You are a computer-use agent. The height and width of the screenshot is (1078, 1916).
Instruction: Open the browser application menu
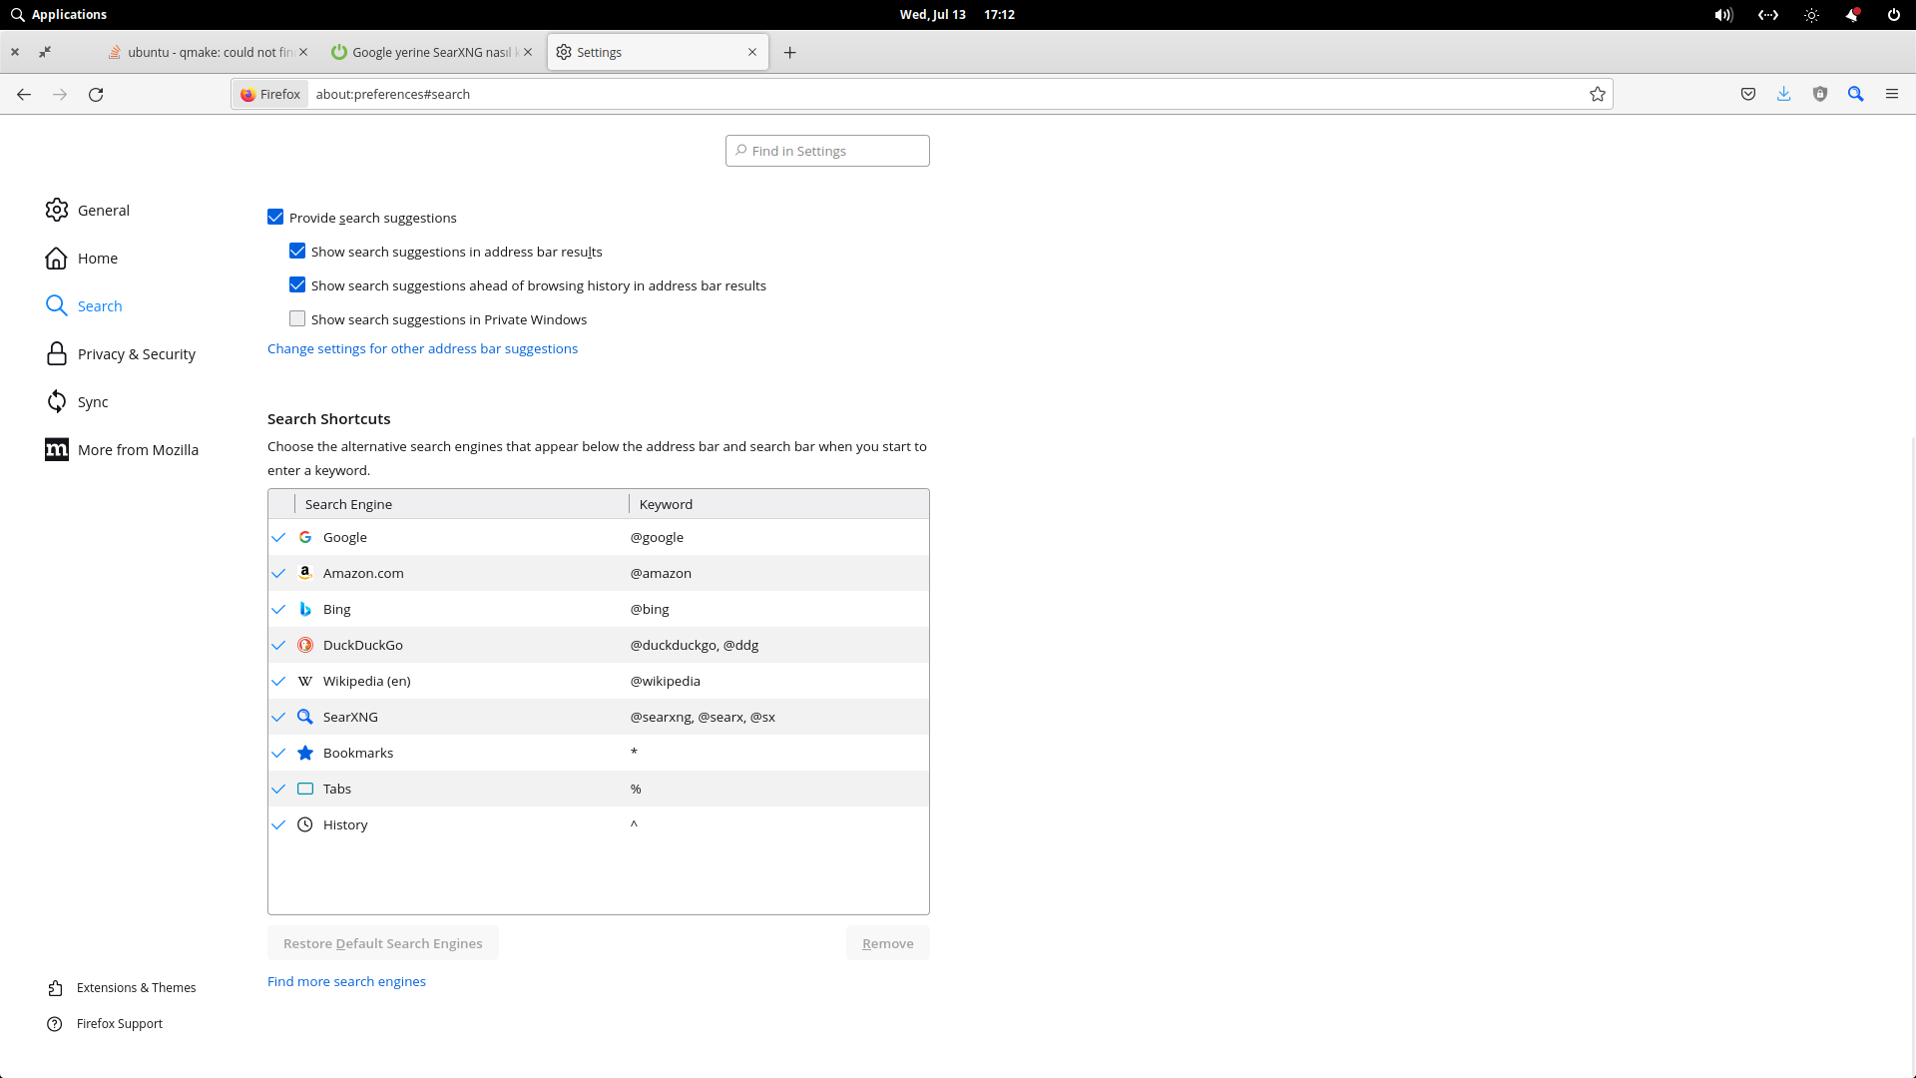[x=1892, y=94]
